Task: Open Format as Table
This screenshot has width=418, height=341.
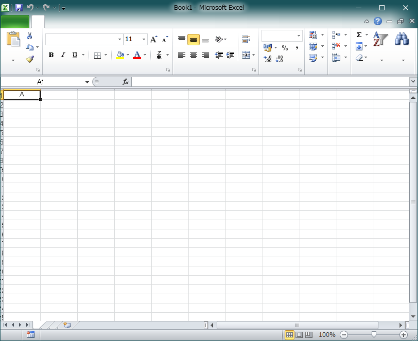Action: (x=313, y=46)
